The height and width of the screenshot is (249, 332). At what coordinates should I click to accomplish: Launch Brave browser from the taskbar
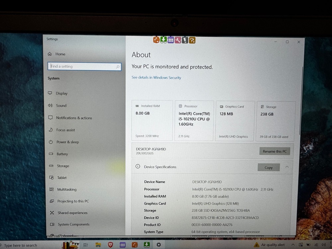click(110, 245)
